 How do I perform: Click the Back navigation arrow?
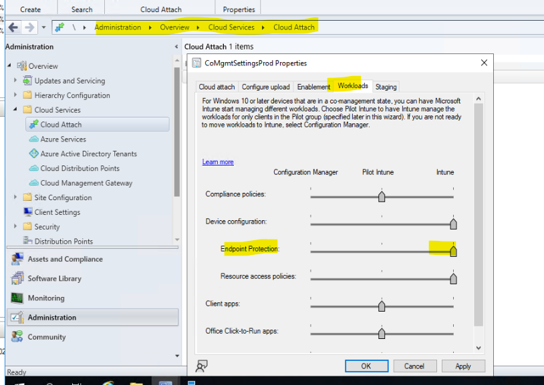coord(13,27)
